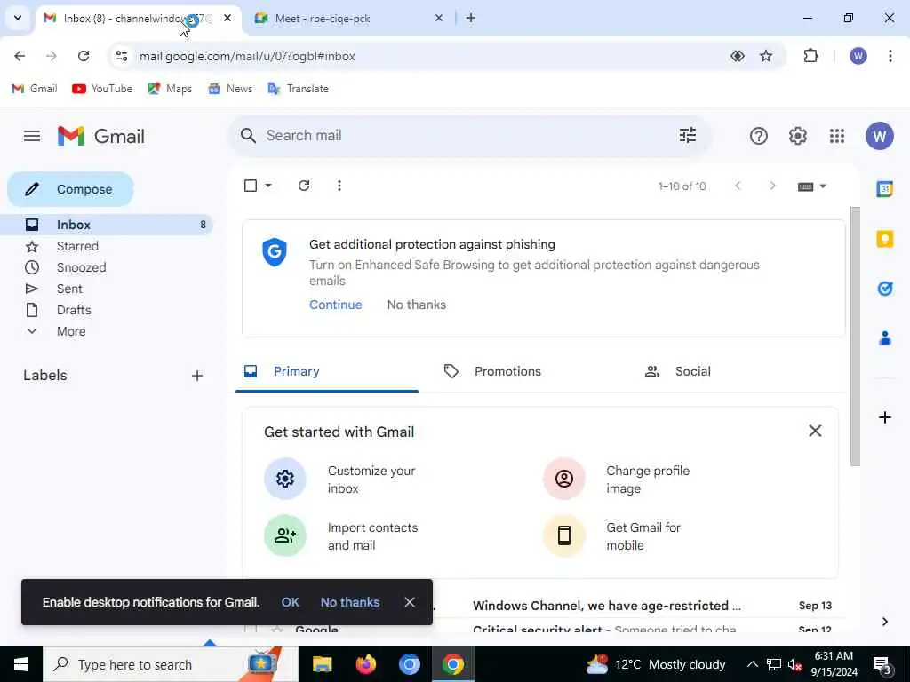The width and height of the screenshot is (910, 682).
Task: Switch to the Primary tab
Action: [327, 372]
